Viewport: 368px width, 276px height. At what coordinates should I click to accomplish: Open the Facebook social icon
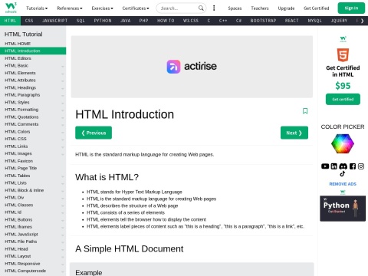pyautogui.click(x=353, y=166)
